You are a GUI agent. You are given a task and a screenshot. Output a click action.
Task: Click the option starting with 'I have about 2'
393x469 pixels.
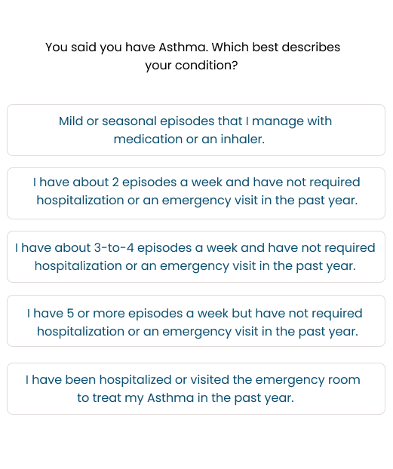[196, 194]
